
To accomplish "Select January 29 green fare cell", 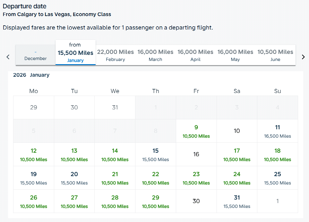I will 155,201.
